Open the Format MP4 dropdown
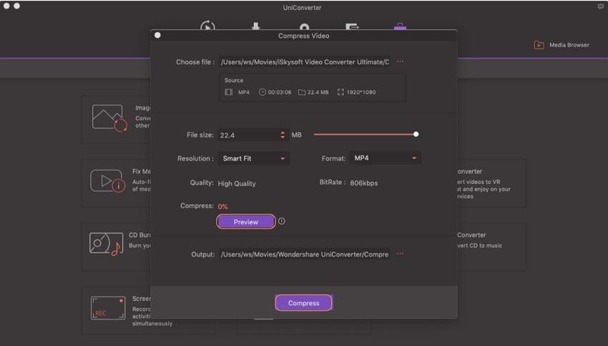 point(385,158)
